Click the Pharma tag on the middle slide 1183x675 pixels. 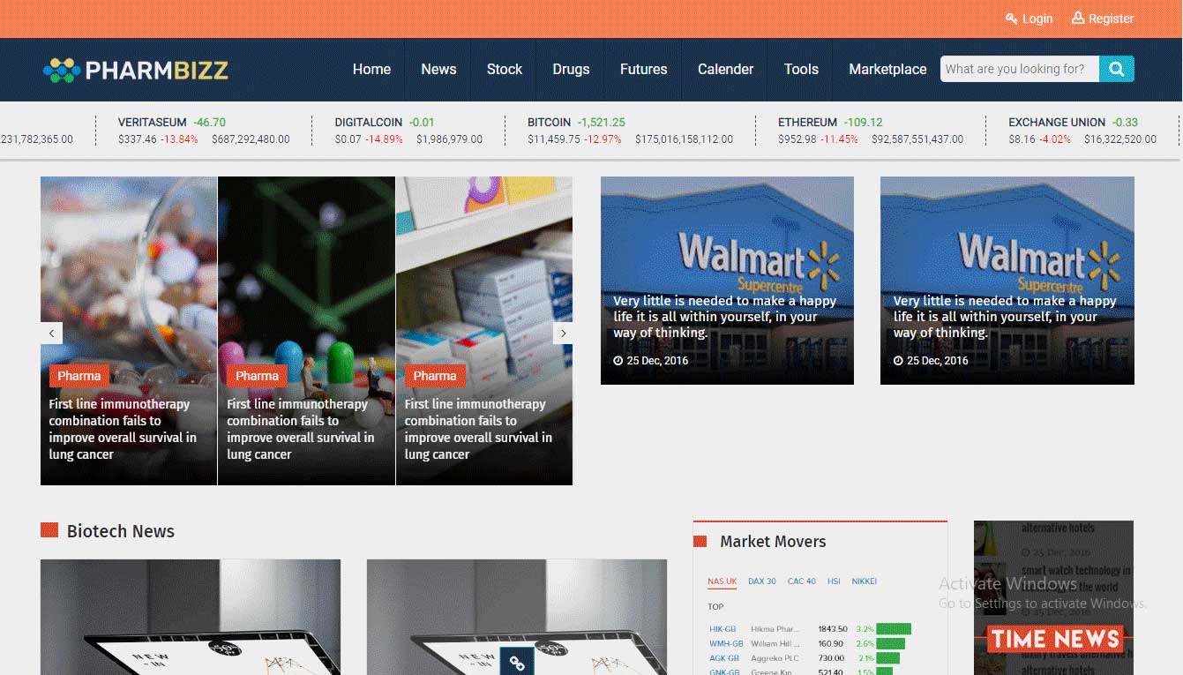[257, 376]
